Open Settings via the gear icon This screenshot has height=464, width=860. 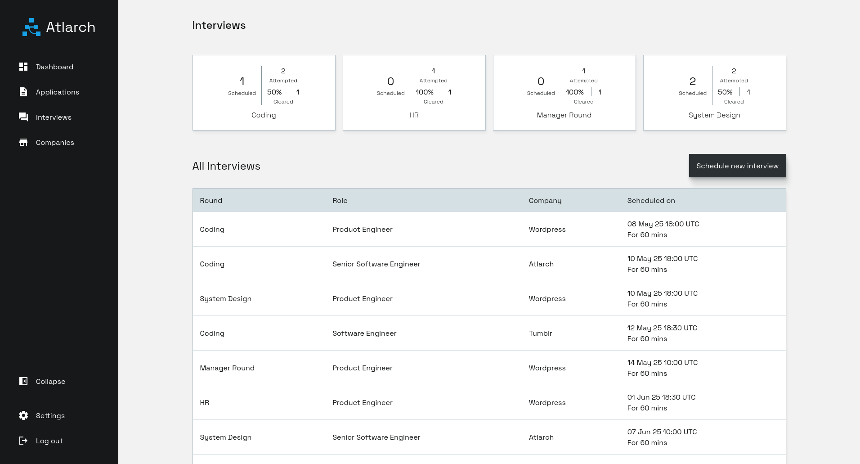tap(23, 415)
